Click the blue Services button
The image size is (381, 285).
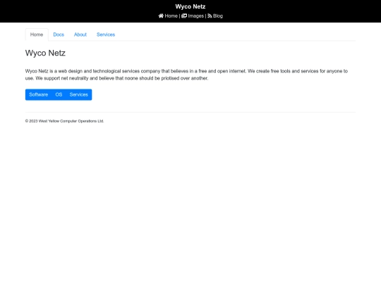click(x=79, y=94)
